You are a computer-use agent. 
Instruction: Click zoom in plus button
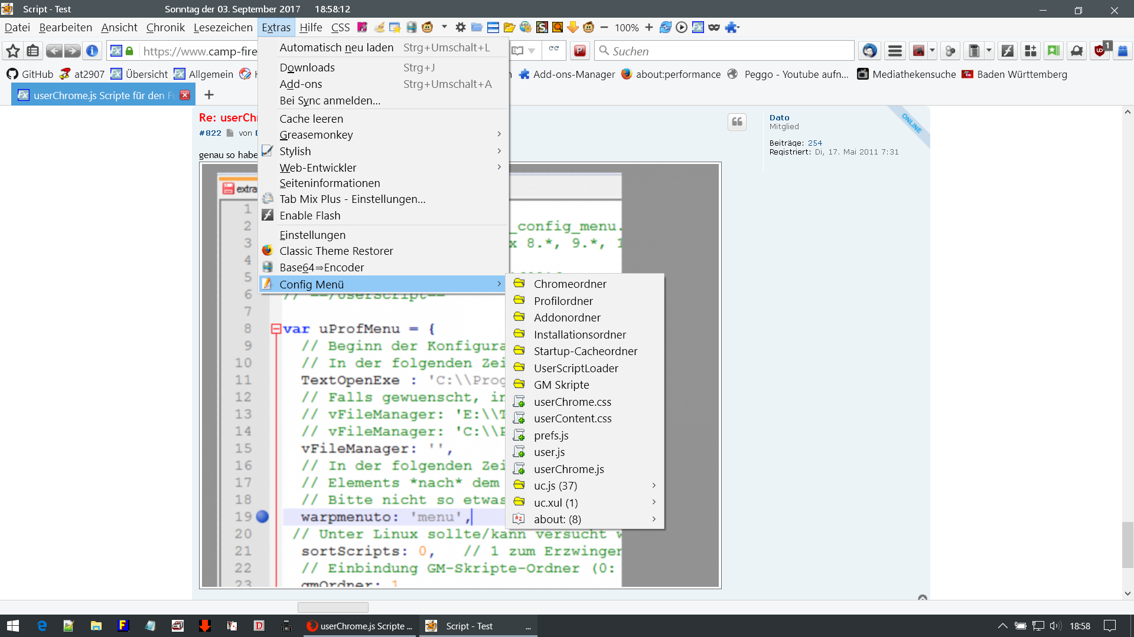coord(649,27)
